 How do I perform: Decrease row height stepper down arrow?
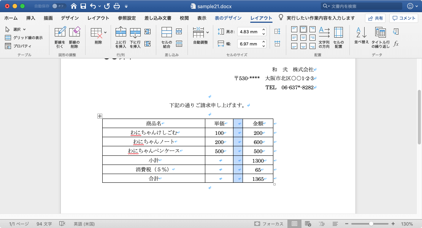coord(264,34)
